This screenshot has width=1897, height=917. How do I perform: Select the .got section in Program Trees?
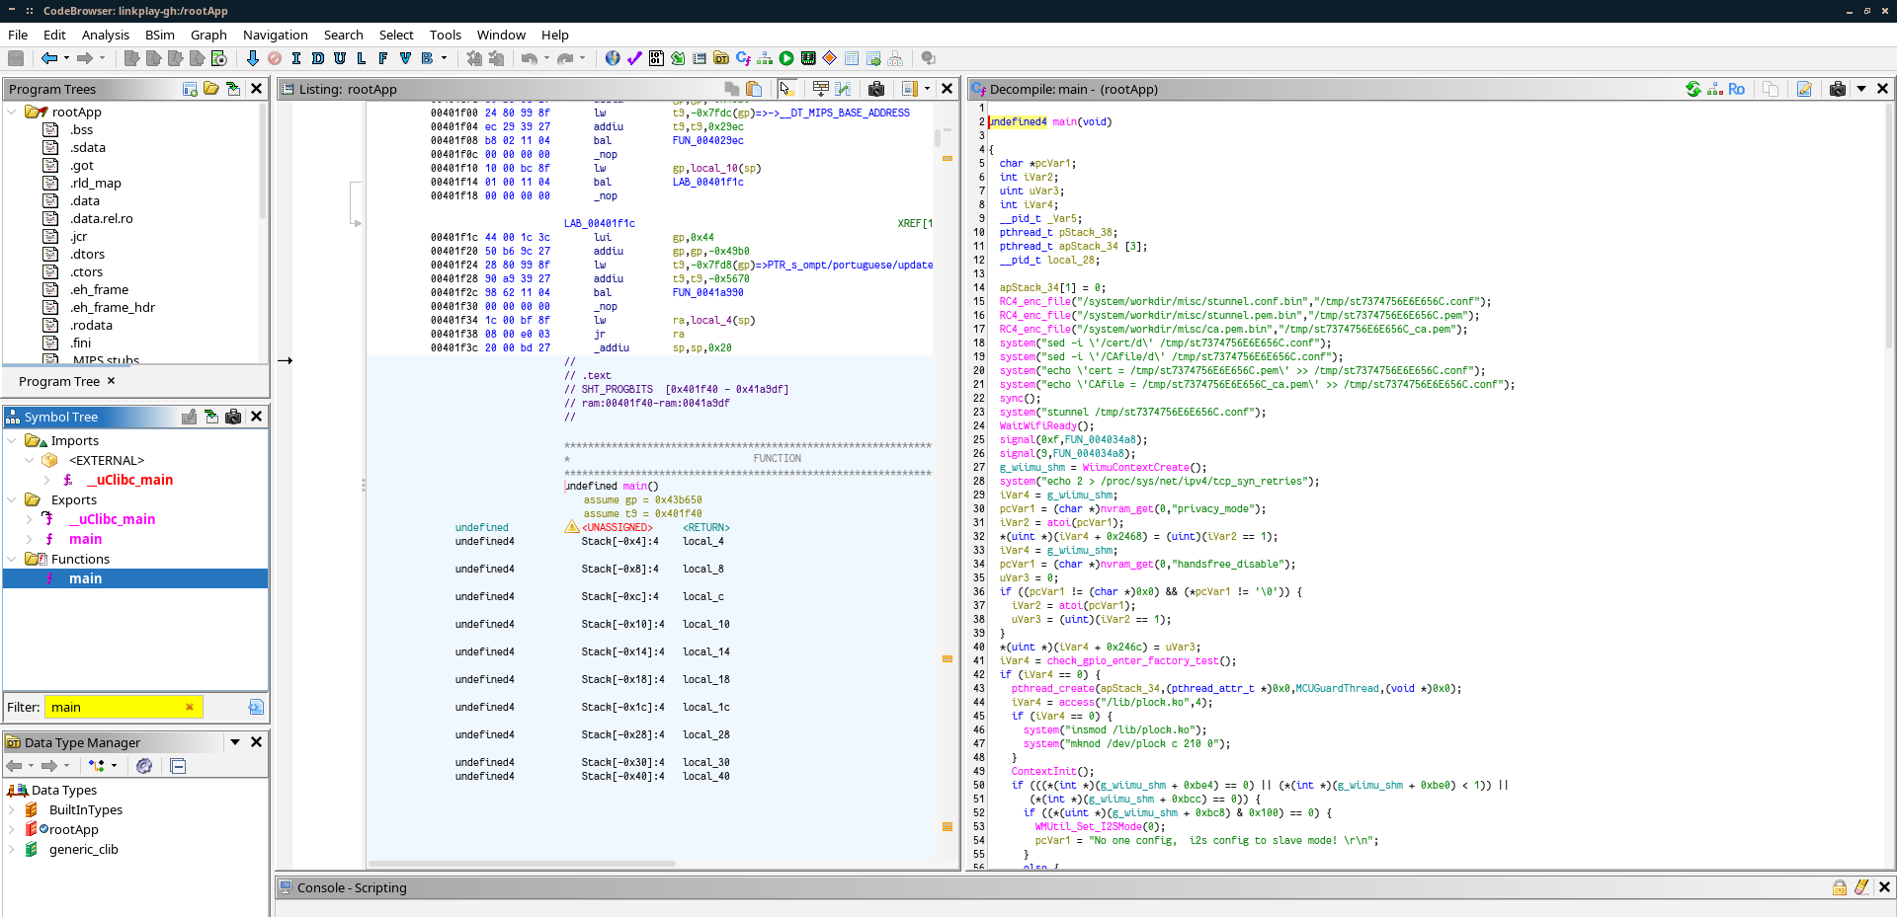coord(82,165)
